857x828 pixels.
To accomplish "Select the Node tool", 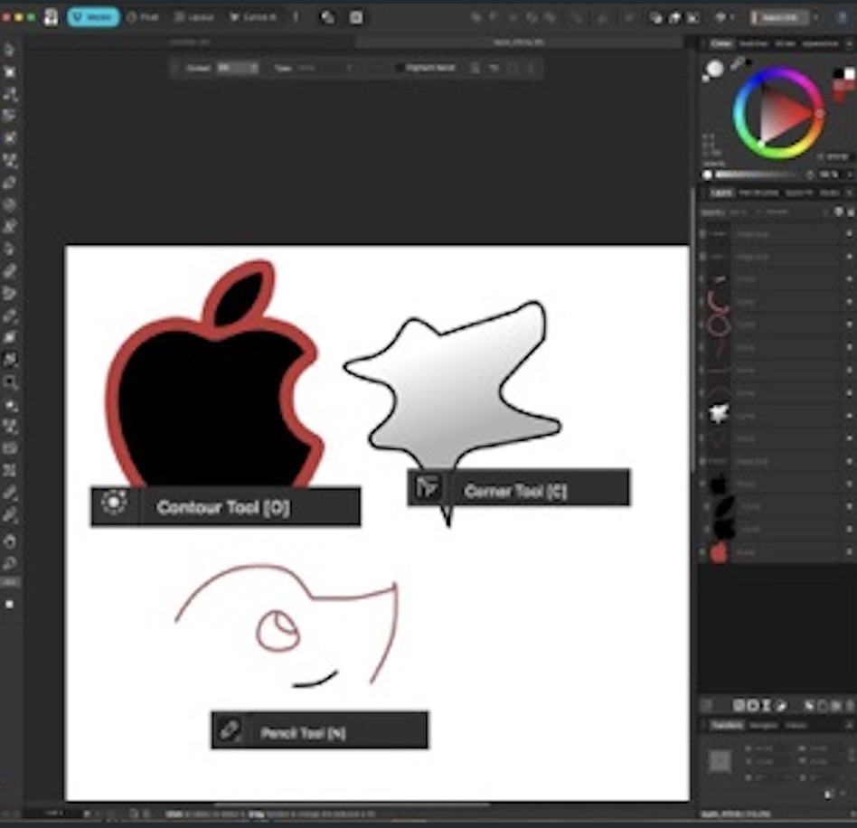I will tap(10, 94).
